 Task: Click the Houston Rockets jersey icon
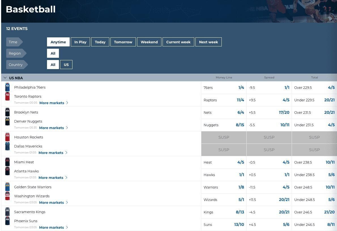(x=8, y=137)
